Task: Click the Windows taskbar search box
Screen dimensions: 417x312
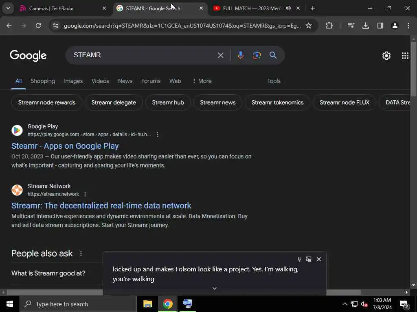Action: point(78,304)
